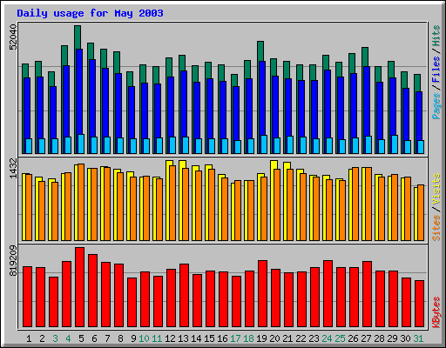This screenshot has width=446, height=348.
Task: Click day 14 on the x-axis
Action: (x=196, y=338)
